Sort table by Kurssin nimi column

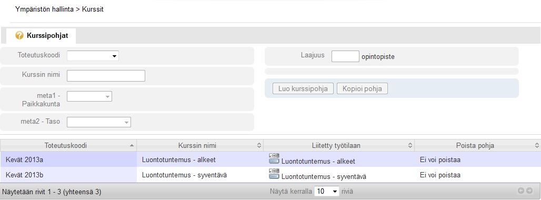200,145
